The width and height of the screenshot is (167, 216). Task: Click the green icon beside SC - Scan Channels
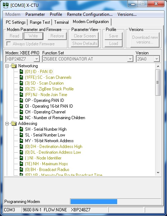pyautogui.click(x=21, y=77)
